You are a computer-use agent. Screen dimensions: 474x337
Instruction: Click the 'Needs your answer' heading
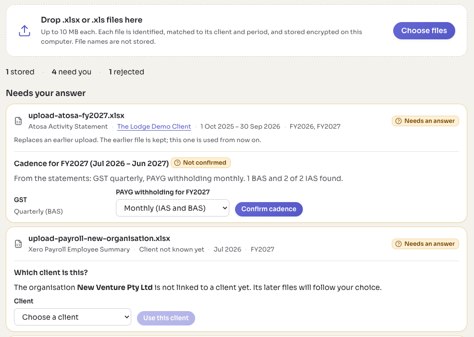pyautogui.click(x=46, y=93)
